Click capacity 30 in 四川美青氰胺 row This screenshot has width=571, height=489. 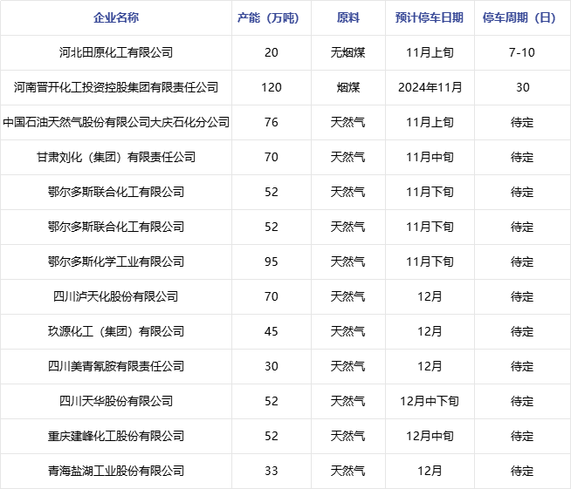point(272,366)
